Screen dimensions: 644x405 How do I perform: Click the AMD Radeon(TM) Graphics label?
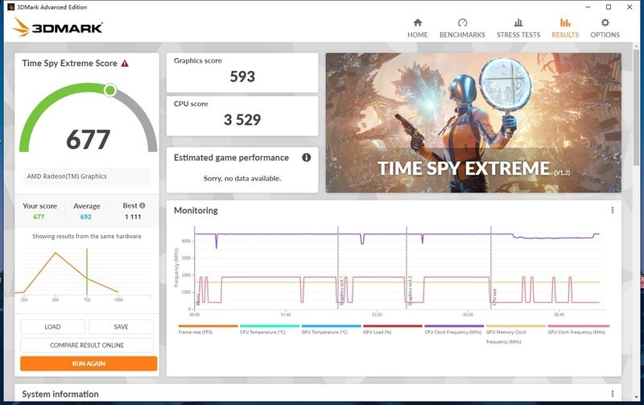[67, 176]
